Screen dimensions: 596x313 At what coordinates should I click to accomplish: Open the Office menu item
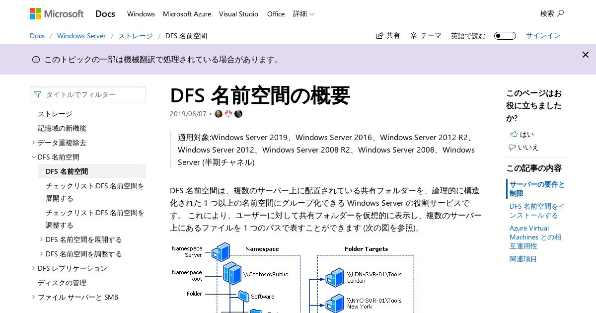pos(276,14)
